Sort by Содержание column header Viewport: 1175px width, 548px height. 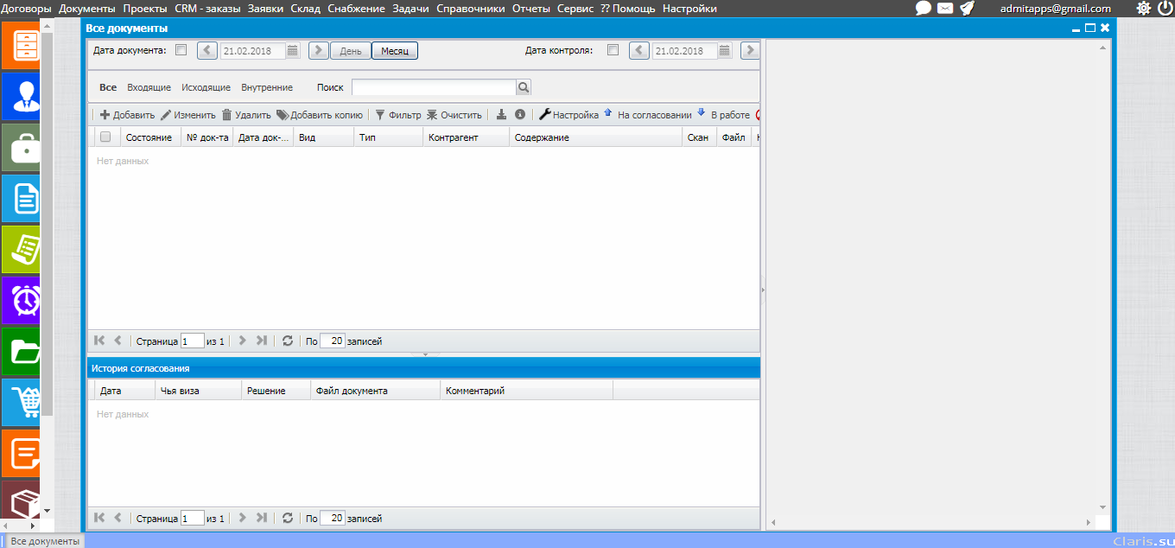coord(595,137)
